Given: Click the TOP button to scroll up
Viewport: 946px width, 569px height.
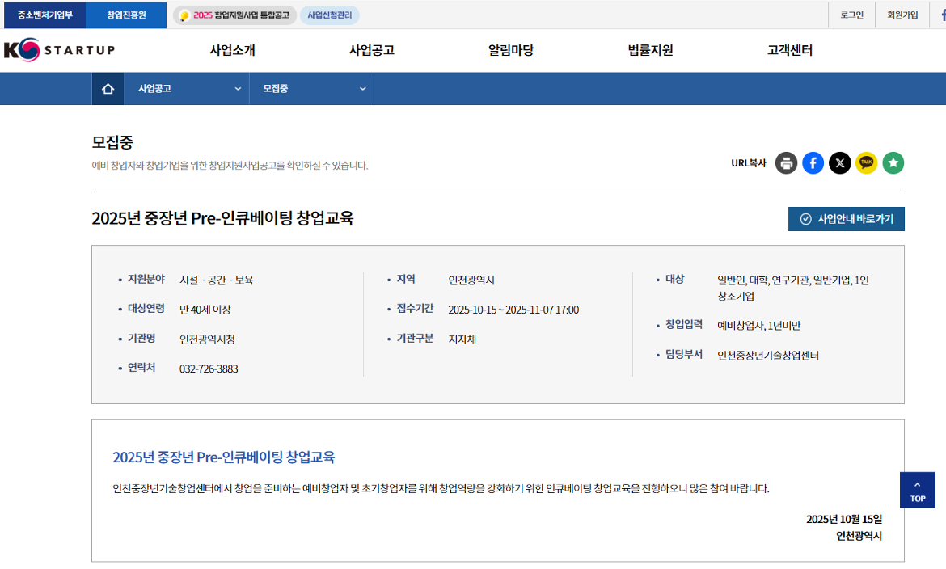Looking at the screenshot, I should pyautogui.click(x=917, y=490).
